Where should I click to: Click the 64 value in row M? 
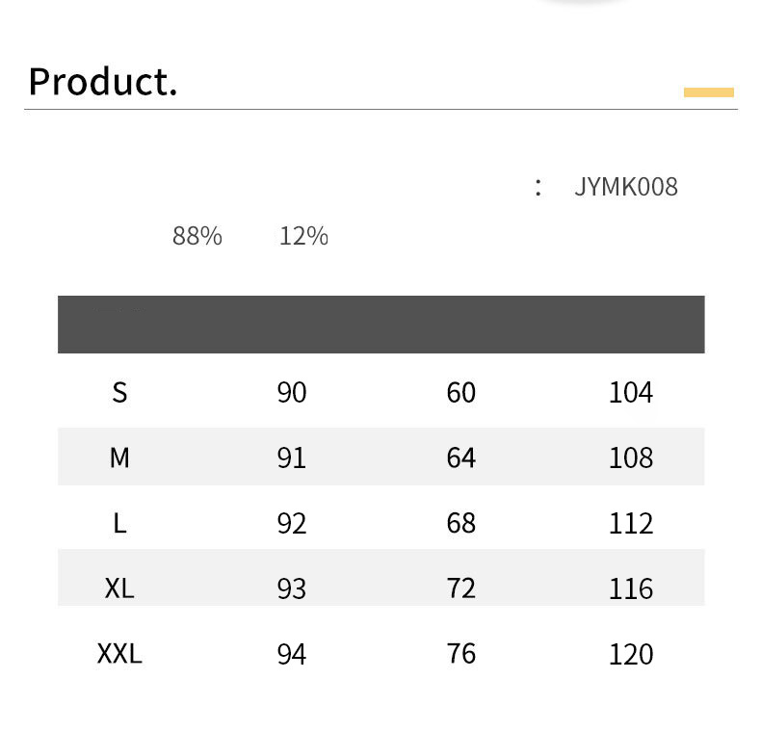pos(461,457)
